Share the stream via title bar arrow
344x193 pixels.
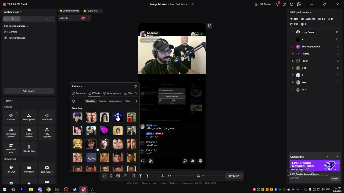tap(192, 4)
